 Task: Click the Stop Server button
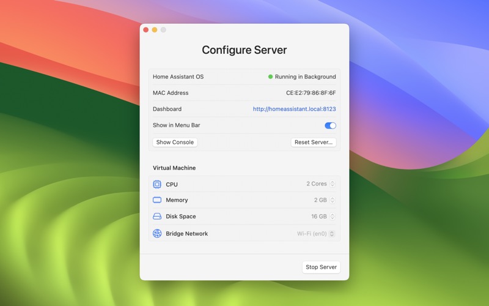[x=322, y=267]
